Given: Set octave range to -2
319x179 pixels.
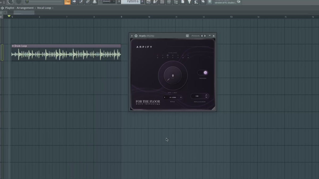Looking at the screenshot, I should coord(162,55).
